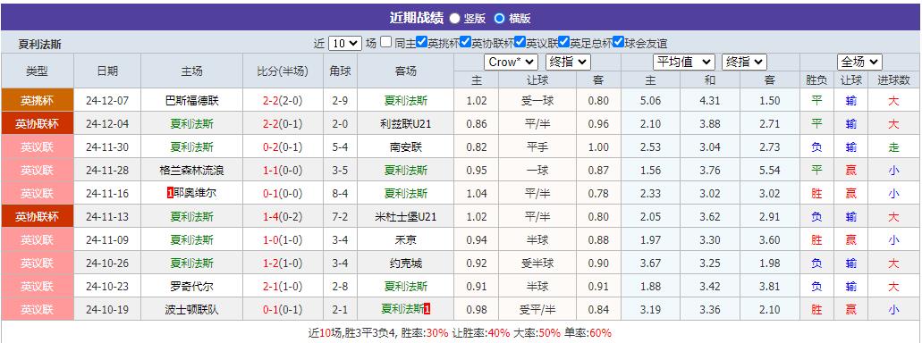Open the 南安联 team link
The image size is (922, 343).
405,146
